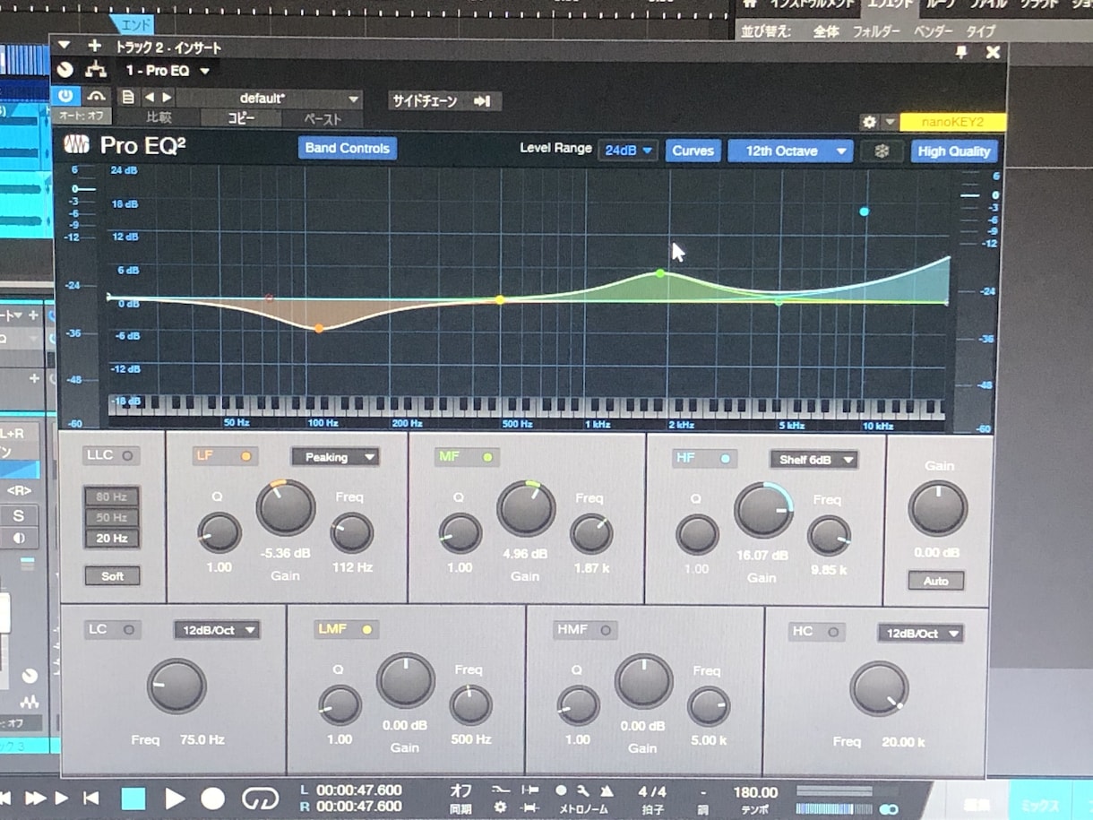Enable the LC low cut toggle
This screenshot has height=820, width=1093.
(x=130, y=630)
